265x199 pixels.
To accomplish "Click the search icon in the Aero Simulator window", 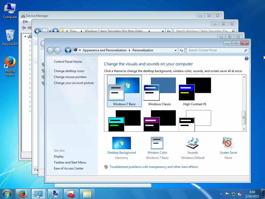I will click(233, 31).
